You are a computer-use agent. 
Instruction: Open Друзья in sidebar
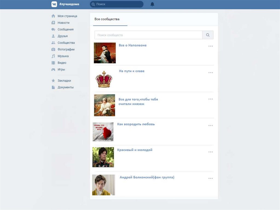63,36
